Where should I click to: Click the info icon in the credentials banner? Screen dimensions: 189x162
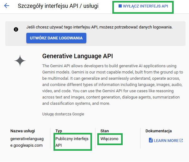pyautogui.click(x=16, y=29)
